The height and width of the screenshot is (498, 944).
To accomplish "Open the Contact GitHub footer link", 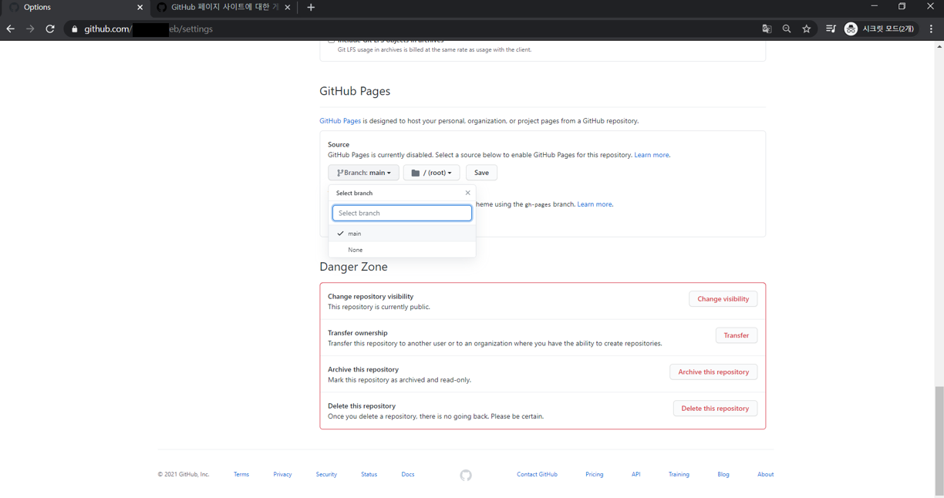I will coord(537,475).
